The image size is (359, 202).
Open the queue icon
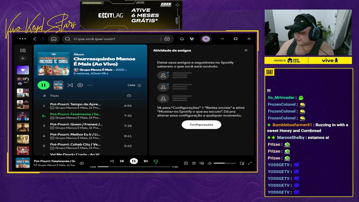pyautogui.click(x=194, y=163)
